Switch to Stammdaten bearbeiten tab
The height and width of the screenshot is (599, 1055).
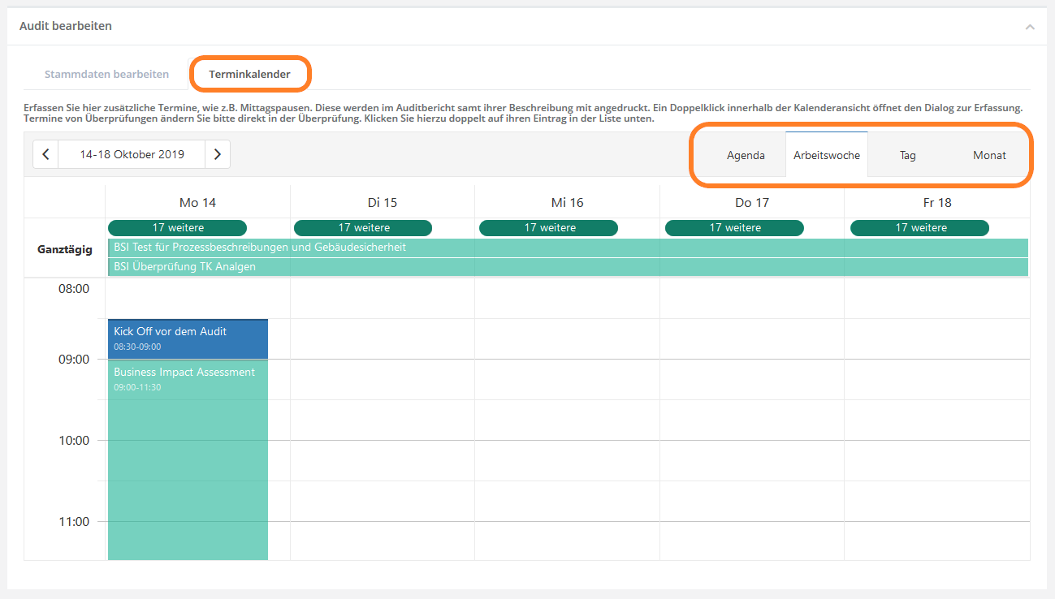[x=106, y=74]
